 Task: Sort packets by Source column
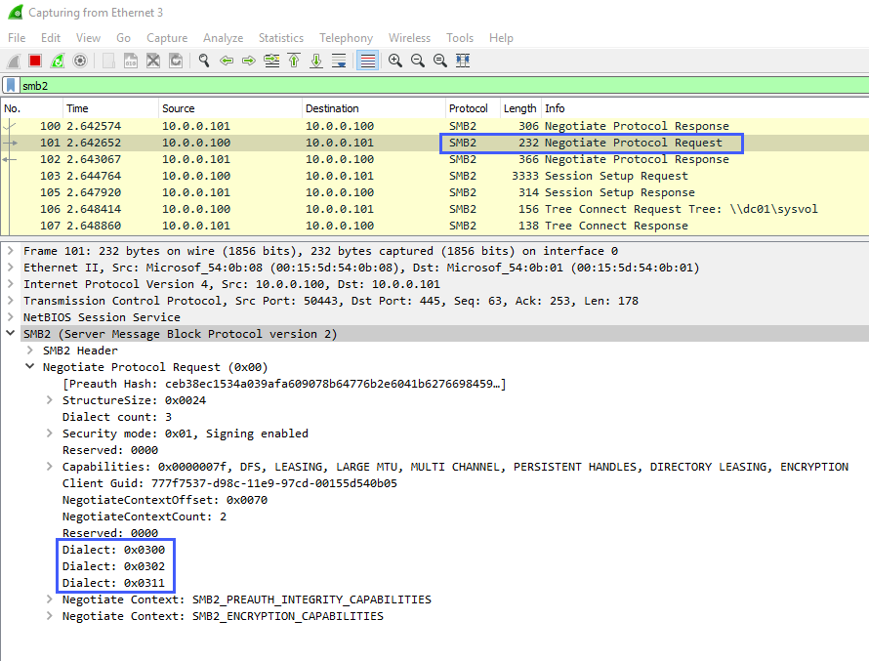coord(230,108)
